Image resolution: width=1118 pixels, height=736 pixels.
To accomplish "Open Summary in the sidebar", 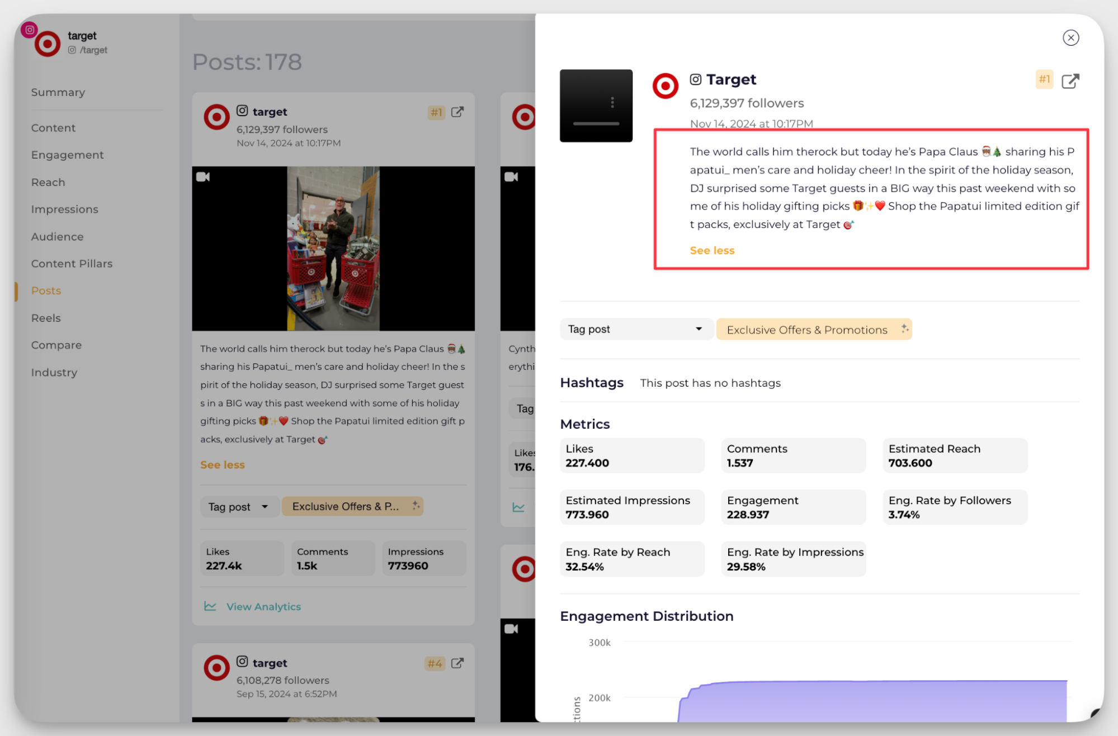I will 58,92.
